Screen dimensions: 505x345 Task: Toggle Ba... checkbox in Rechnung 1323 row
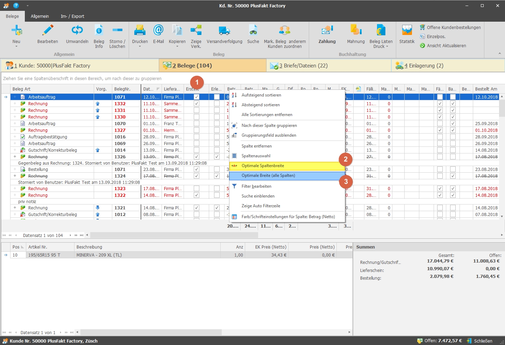point(453,188)
